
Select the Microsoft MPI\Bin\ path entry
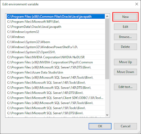(55, 22)
